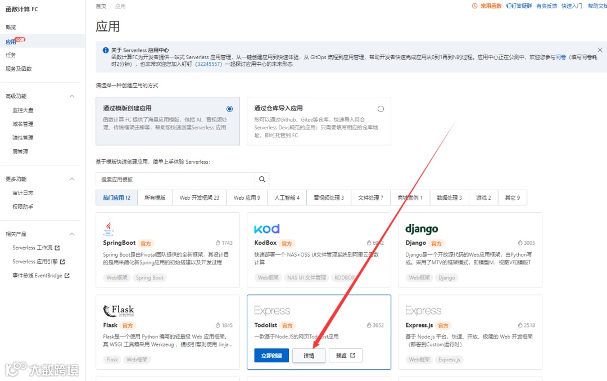The width and height of the screenshot is (607, 381).
Task: Close the Serverless info banner
Action: 600,50
